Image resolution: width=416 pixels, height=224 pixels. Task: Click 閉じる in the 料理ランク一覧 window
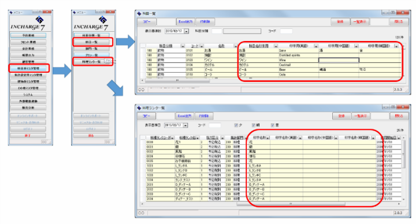click(x=399, y=116)
